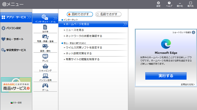Click the Microsoft Edge logo

click(166, 44)
